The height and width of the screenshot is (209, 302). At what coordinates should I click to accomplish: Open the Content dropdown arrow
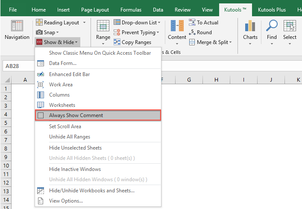(x=177, y=44)
